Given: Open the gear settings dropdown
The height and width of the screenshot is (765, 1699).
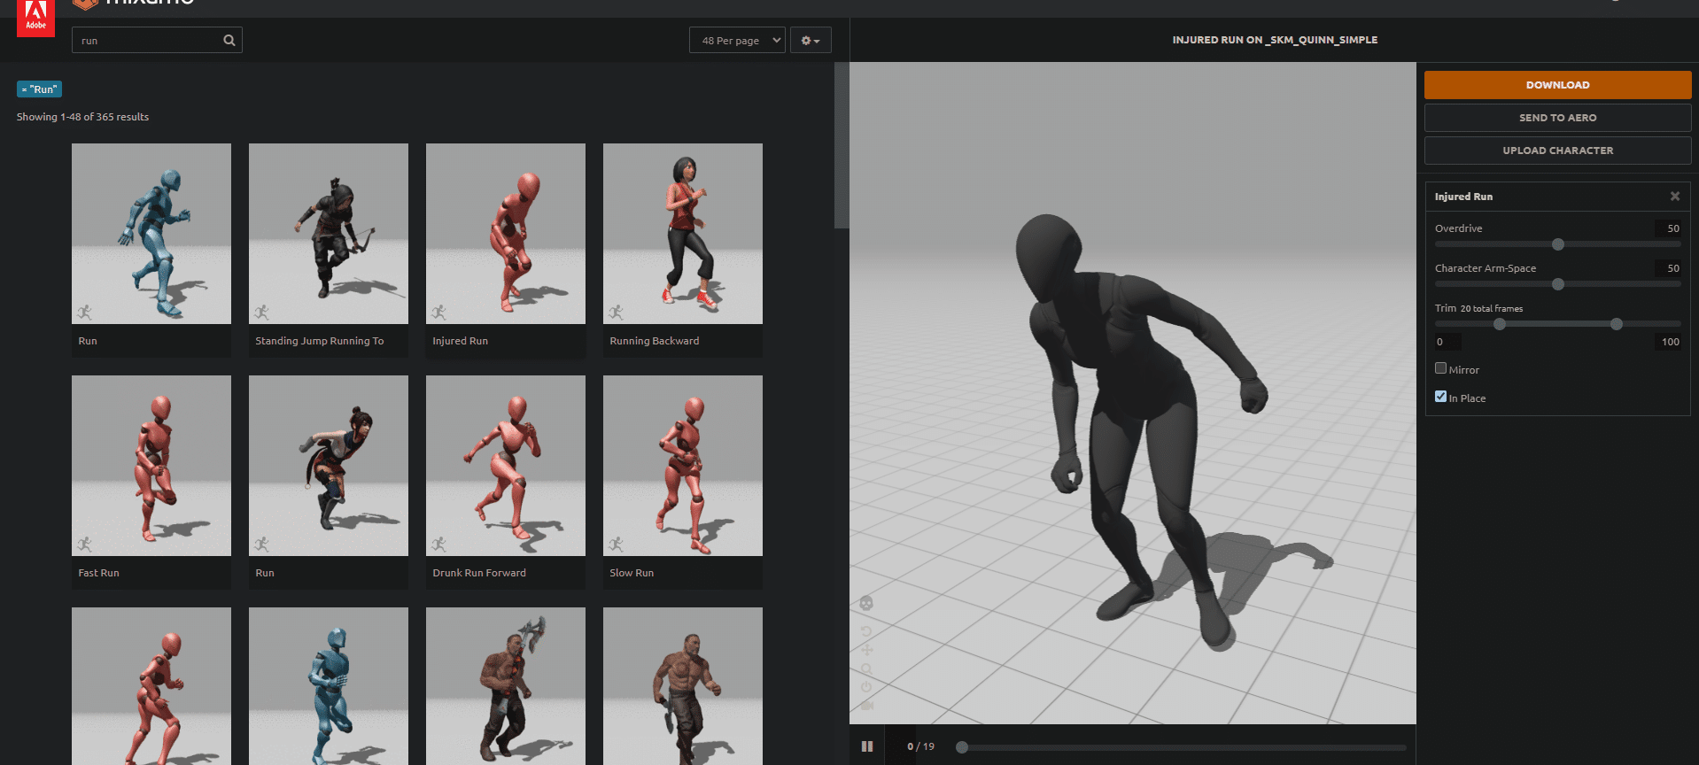Looking at the screenshot, I should [811, 40].
